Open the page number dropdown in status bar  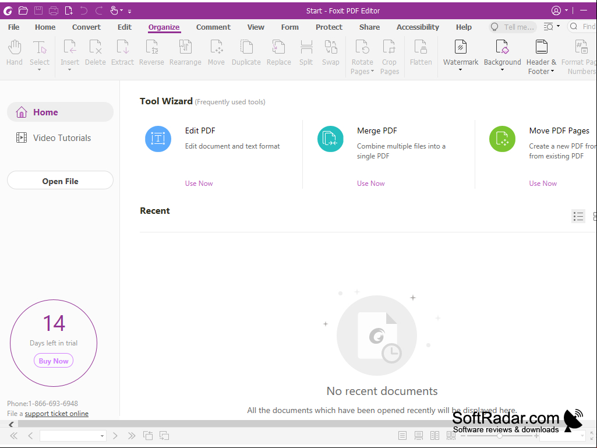102,436
